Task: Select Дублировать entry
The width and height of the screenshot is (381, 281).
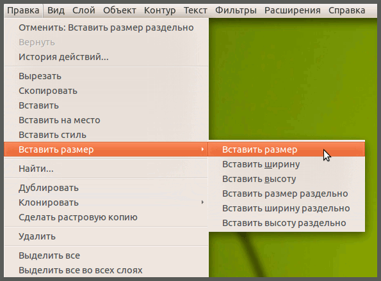Action: tap(106, 188)
